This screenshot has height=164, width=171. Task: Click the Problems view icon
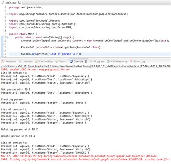coord(3,62)
